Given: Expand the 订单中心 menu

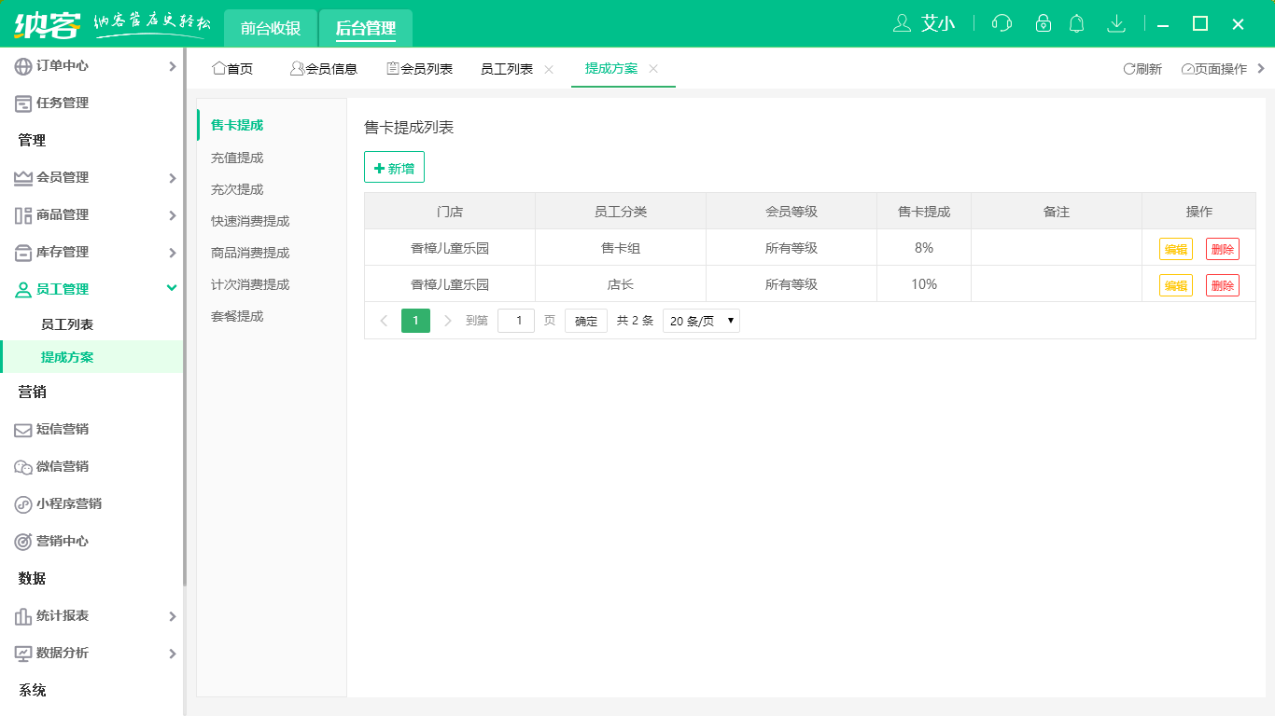Looking at the screenshot, I should point(91,65).
